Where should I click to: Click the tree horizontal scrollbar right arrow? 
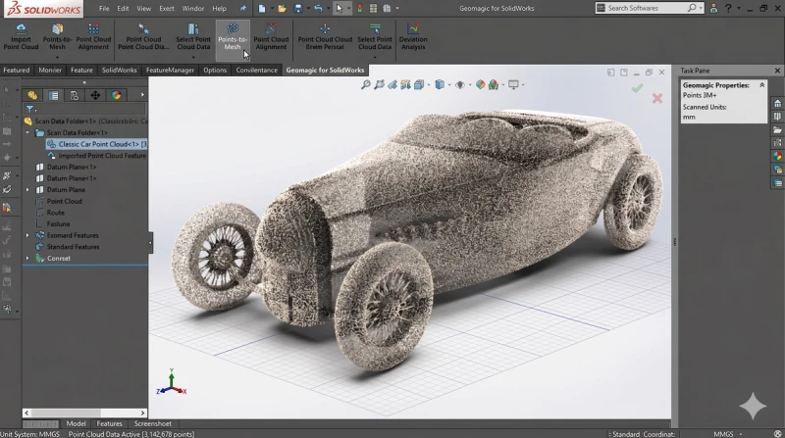142,413
